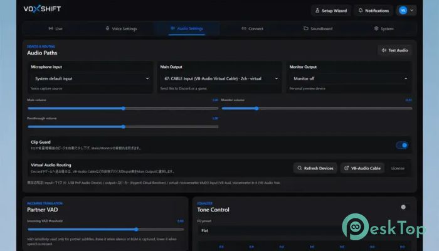Screen dimensions: 439x251
Task: Open the VB-Audio Cable link
Action: click(362, 168)
